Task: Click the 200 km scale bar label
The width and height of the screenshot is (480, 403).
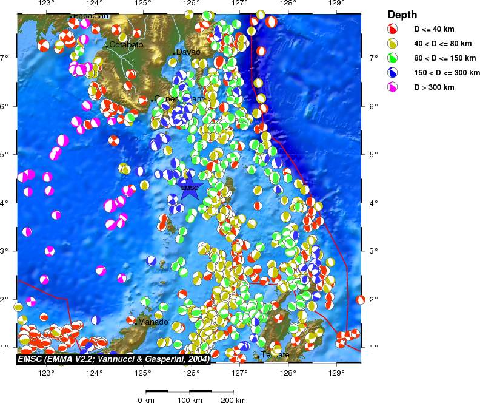Action: tap(233, 400)
